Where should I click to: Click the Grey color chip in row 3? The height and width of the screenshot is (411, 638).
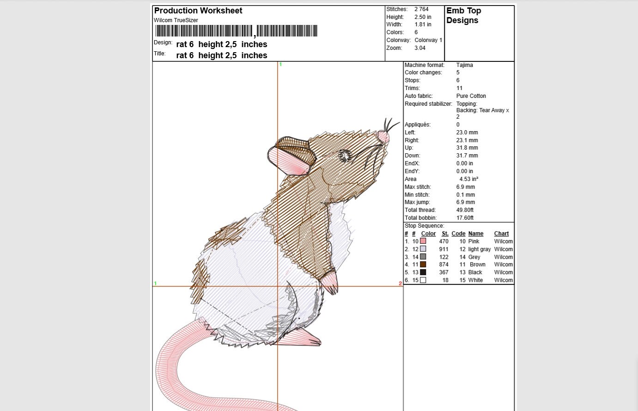(x=423, y=257)
